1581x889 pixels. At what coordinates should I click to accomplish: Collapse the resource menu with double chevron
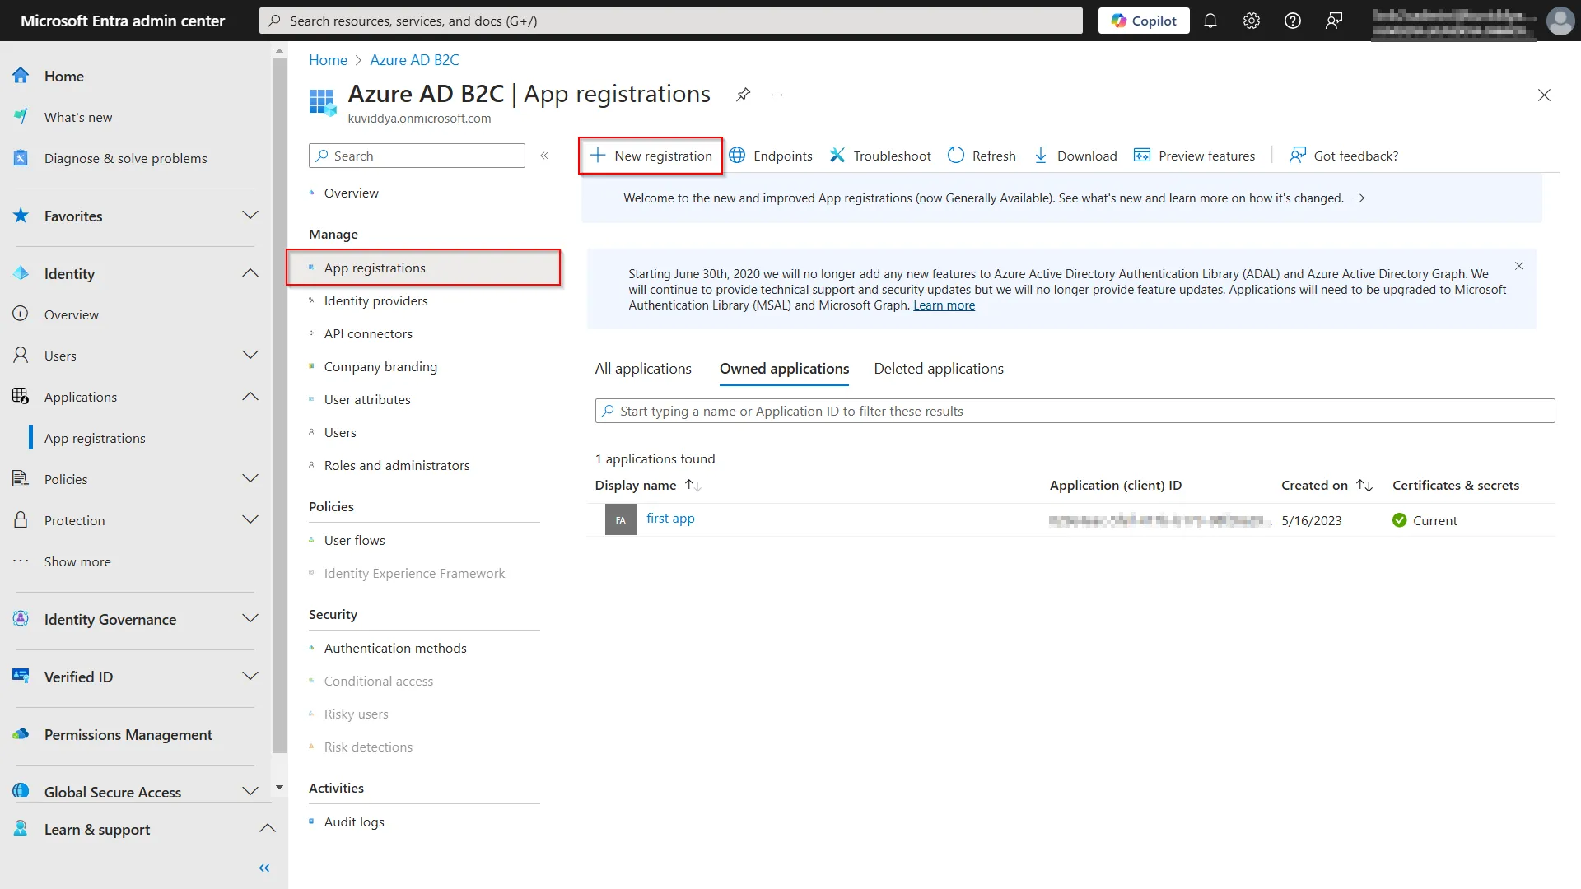click(544, 156)
